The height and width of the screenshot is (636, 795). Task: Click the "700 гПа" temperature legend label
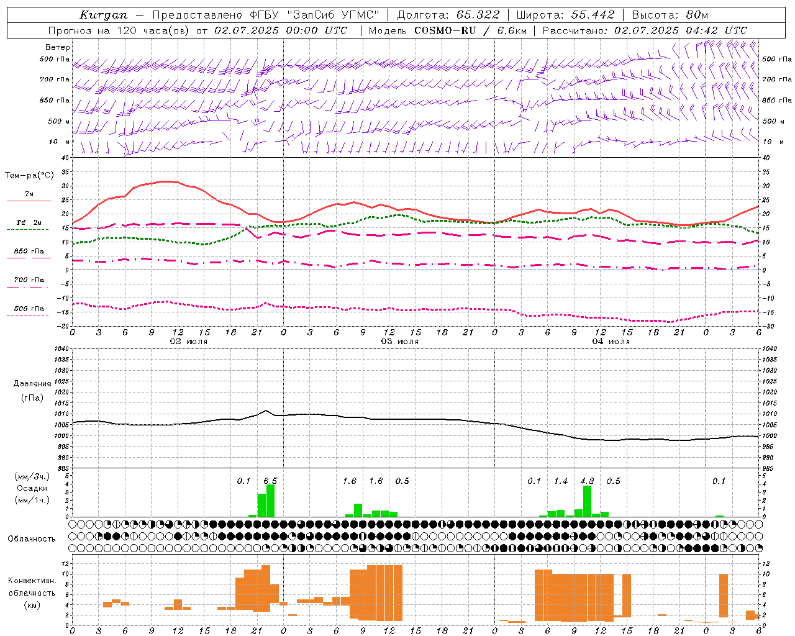click(29, 280)
